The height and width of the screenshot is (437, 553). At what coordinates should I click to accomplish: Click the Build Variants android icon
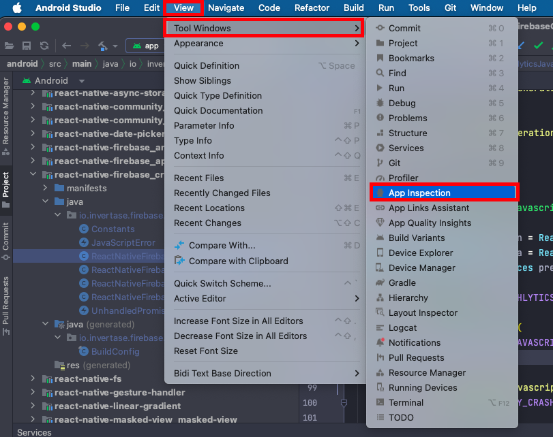pyautogui.click(x=380, y=238)
